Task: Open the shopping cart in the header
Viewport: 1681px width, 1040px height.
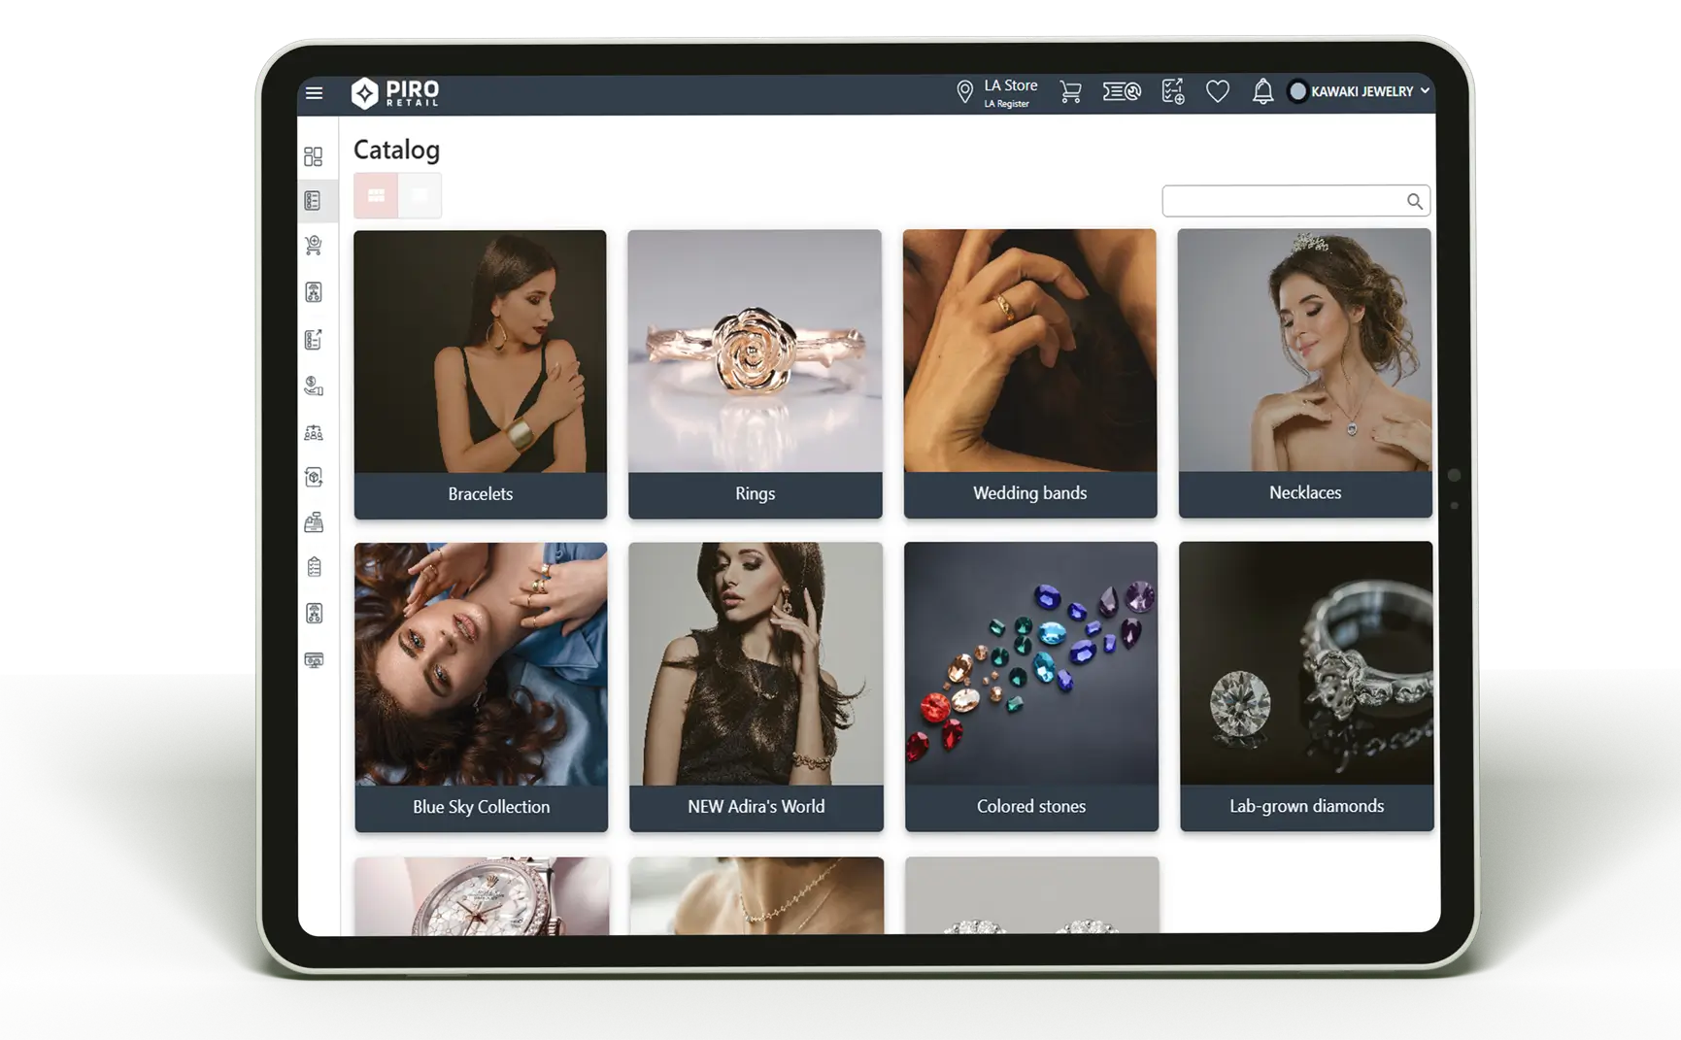Action: (1070, 92)
